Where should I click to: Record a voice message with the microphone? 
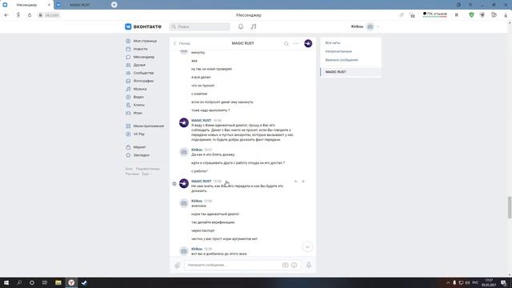click(x=309, y=265)
